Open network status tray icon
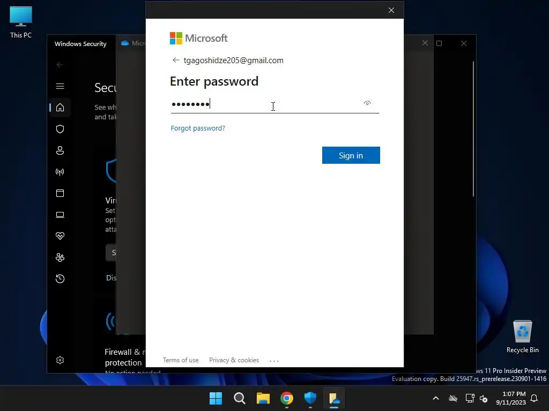Image resolution: width=549 pixels, height=411 pixels. [x=470, y=398]
